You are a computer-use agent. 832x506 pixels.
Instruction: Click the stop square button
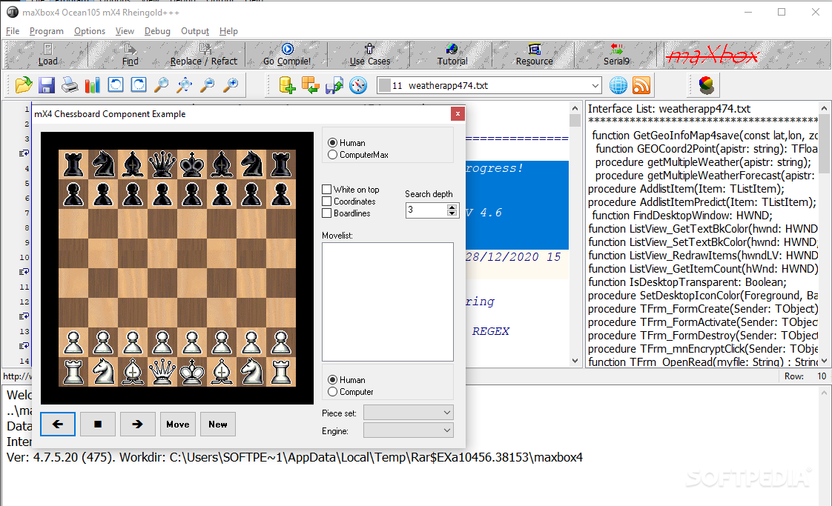98,425
